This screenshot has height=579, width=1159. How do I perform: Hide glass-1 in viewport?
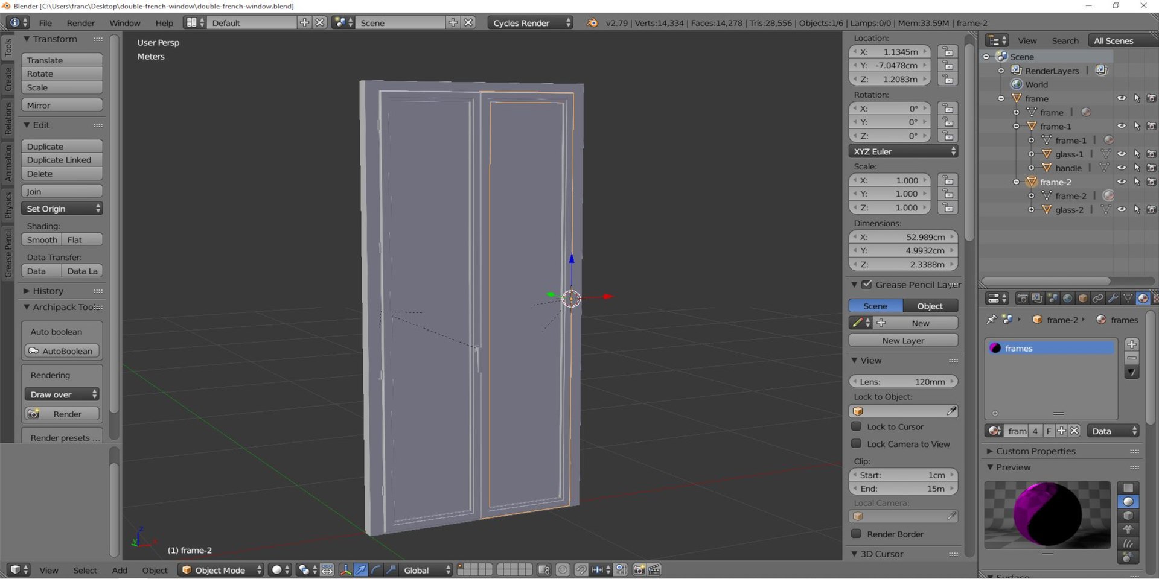[x=1122, y=154]
